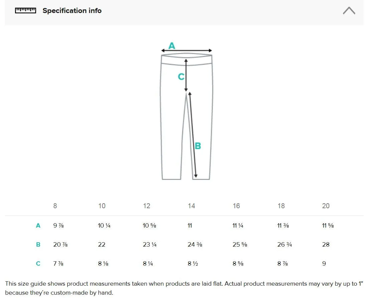The width and height of the screenshot is (369, 298).
Task: Click row label B in size table
Action: [38, 245]
